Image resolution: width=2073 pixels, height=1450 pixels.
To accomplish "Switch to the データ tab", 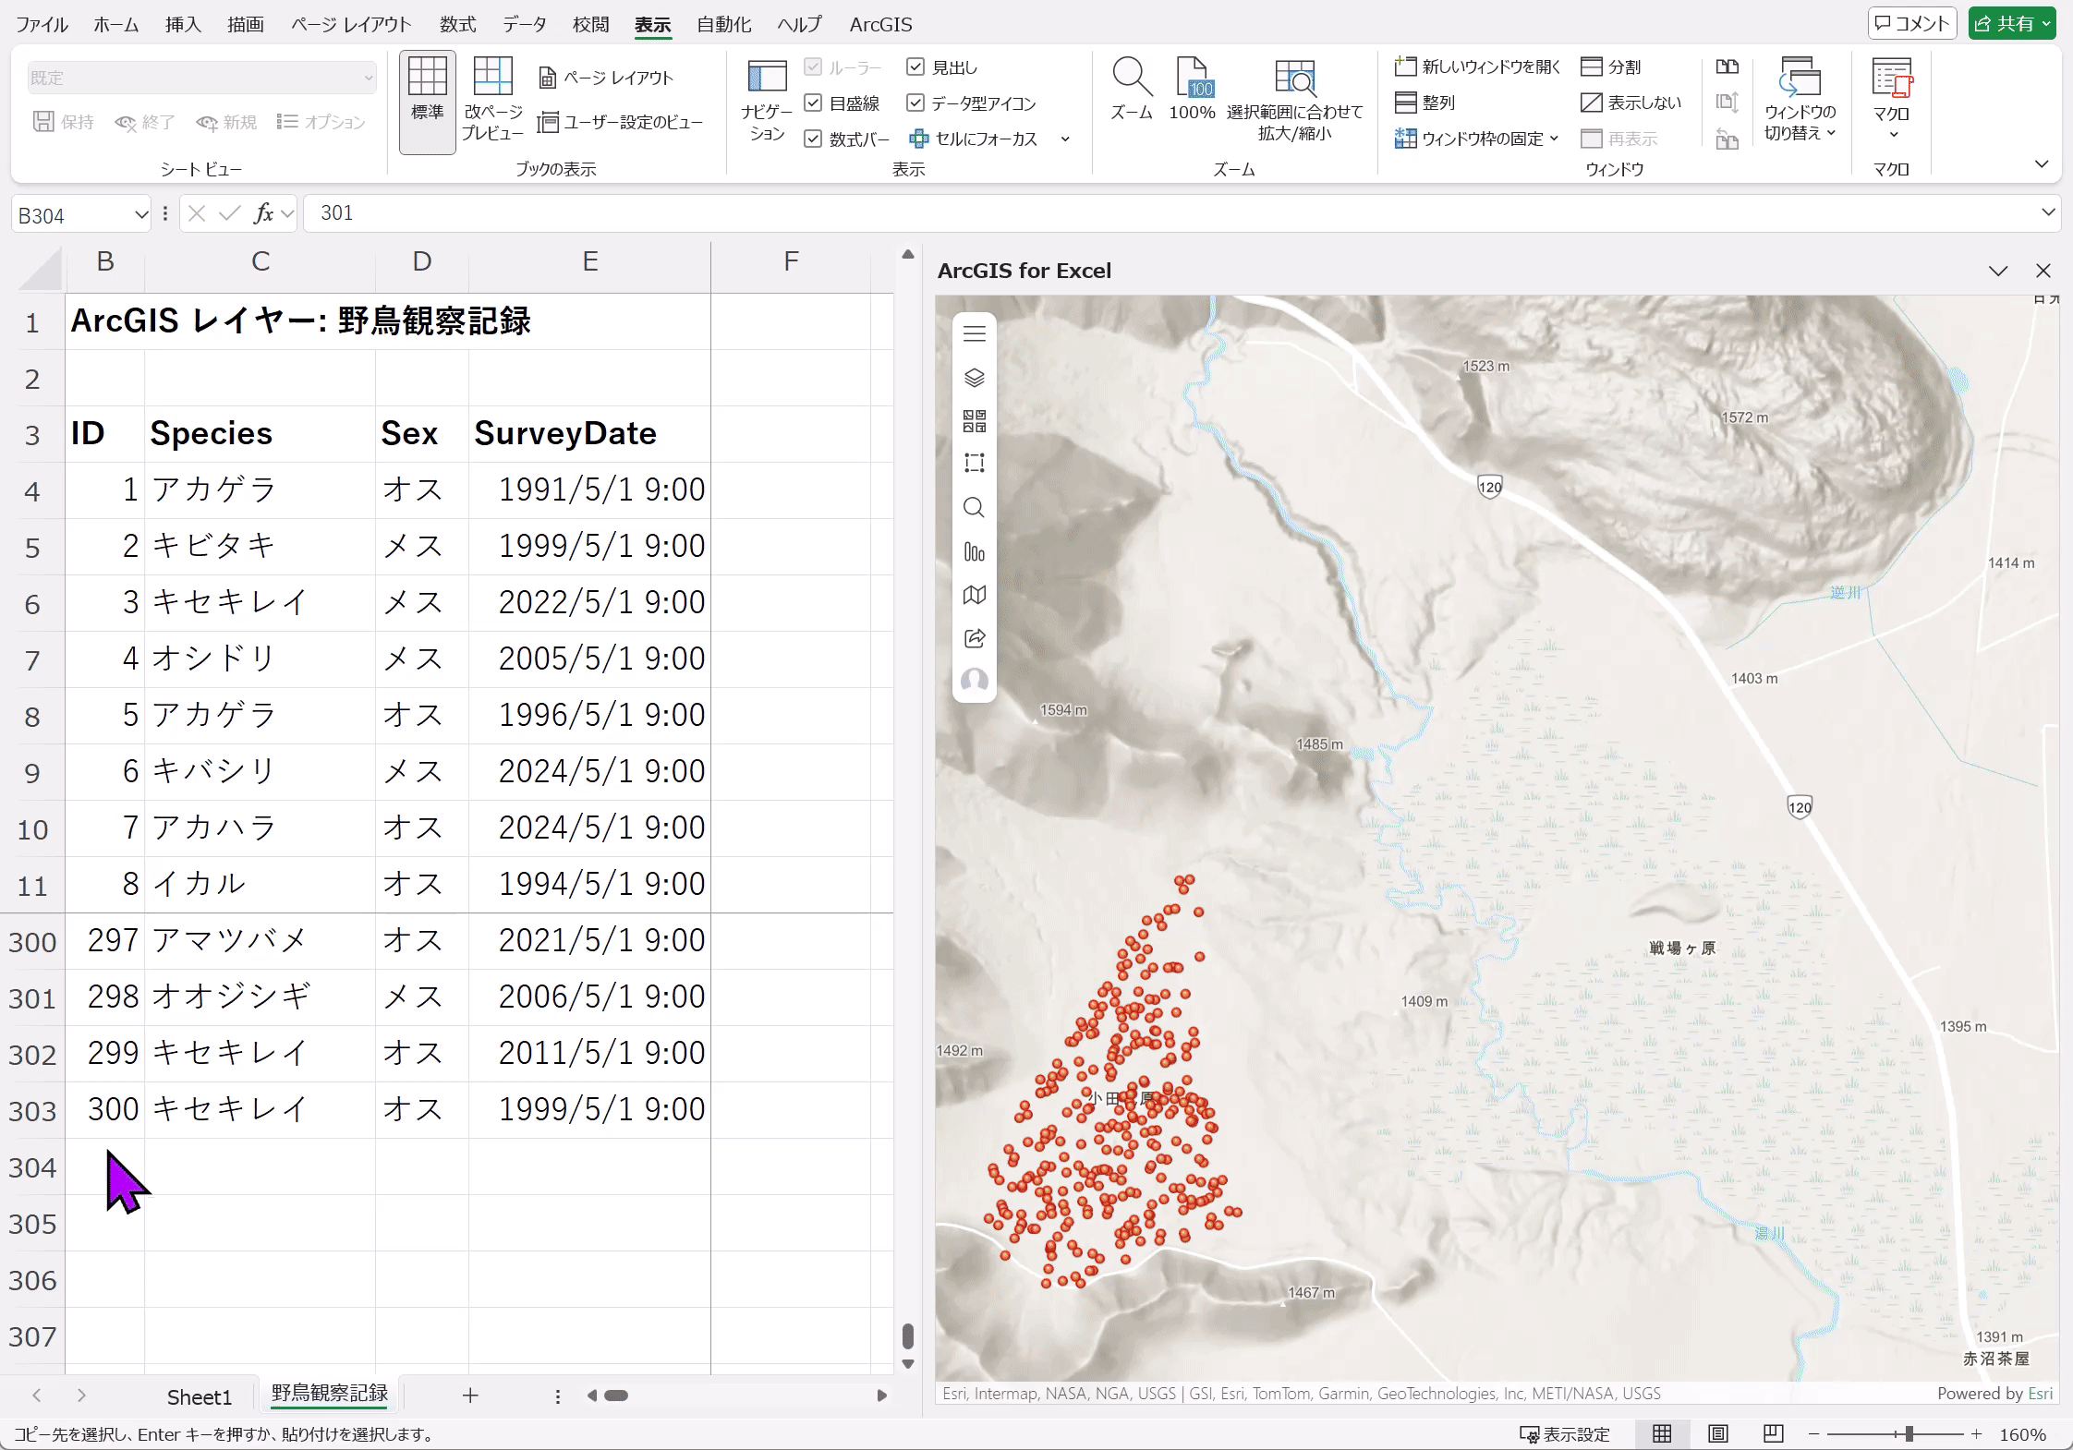I will pyautogui.click(x=525, y=24).
